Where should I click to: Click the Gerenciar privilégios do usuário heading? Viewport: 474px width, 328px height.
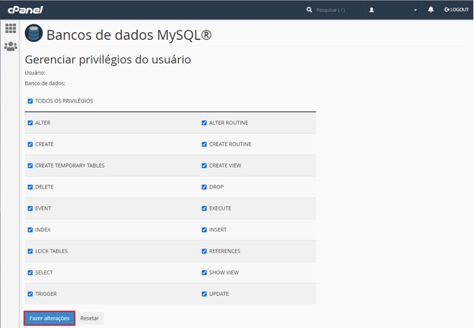point(108,60)
